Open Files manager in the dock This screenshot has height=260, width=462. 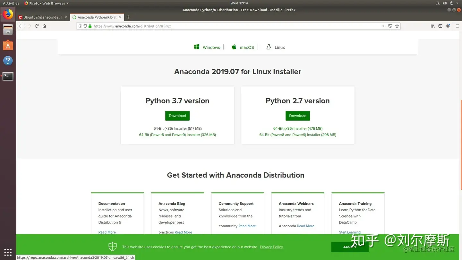coord(8,30)
